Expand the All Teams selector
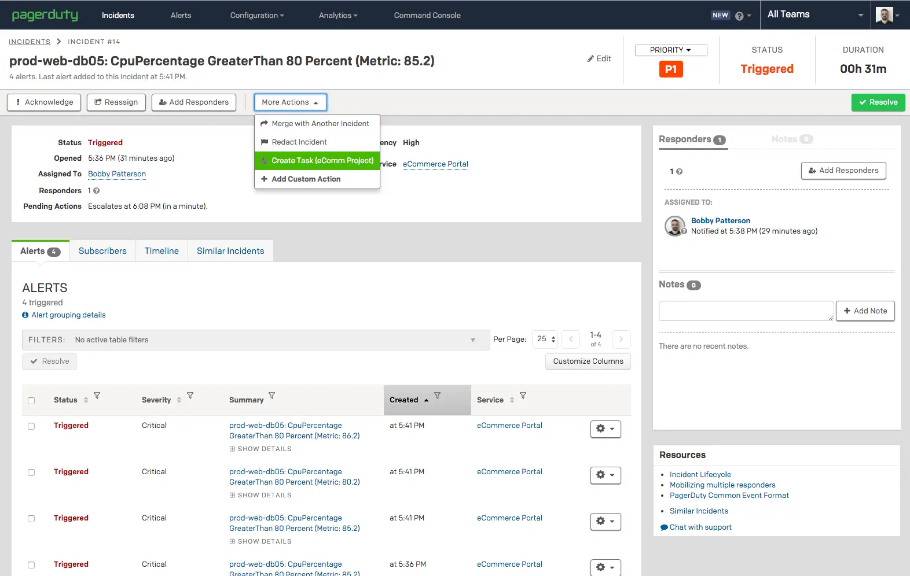Viewport: 910px width, 576px height. point(814,15)
